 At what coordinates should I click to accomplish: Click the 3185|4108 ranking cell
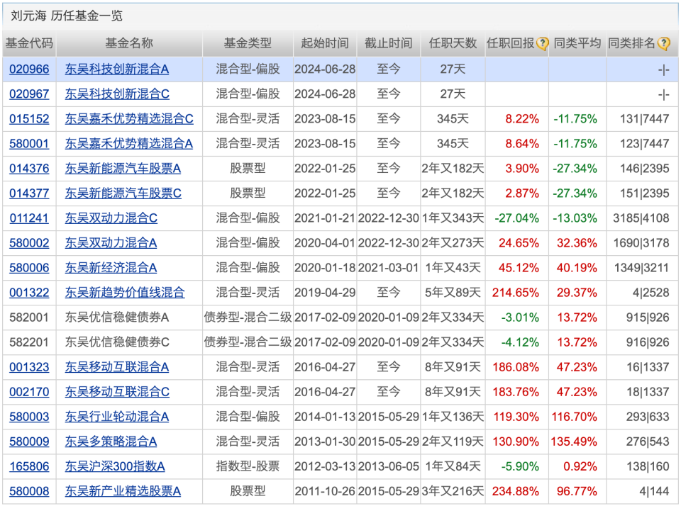pyautogui.click(x=641, y=218)
